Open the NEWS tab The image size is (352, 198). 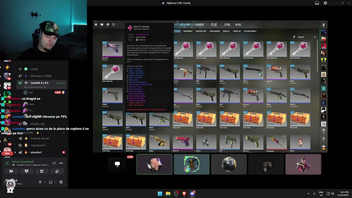[x=238, y=25]
